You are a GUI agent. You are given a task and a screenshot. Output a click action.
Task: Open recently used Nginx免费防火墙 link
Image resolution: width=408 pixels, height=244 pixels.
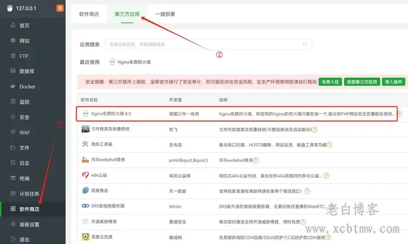[130, 62]
